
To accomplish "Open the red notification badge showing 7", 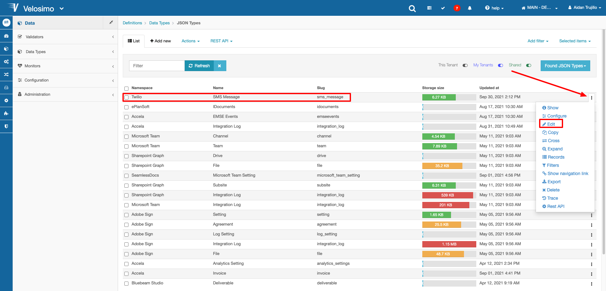I will 457,8.
